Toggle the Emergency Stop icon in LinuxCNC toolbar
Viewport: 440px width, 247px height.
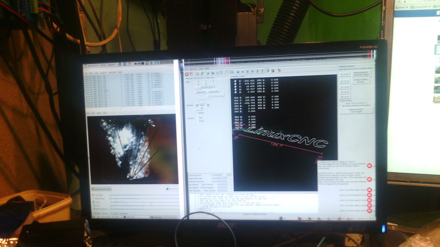[187, 73]
